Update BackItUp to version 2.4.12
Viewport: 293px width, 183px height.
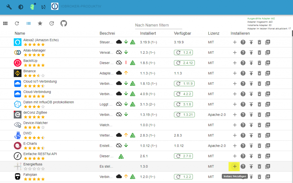click(184, 63)
